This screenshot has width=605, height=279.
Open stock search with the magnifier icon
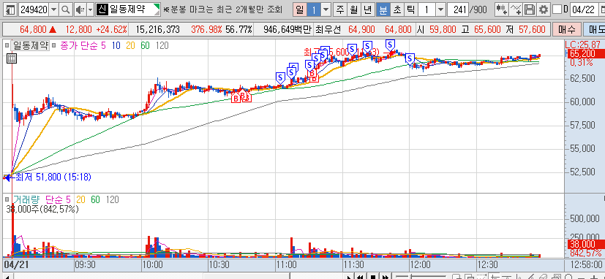coord(66,9)
